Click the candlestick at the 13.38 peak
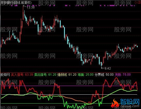The image size is (141, 109). pyautogui.click(x=23, y=13)
